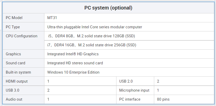Click the PC system (optional) table header
The image size is (216, 106).
pyautogui.click(x=108, y=8)
